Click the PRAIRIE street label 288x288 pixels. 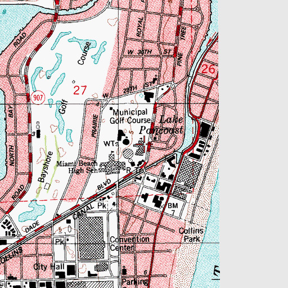tap(94, 125)
